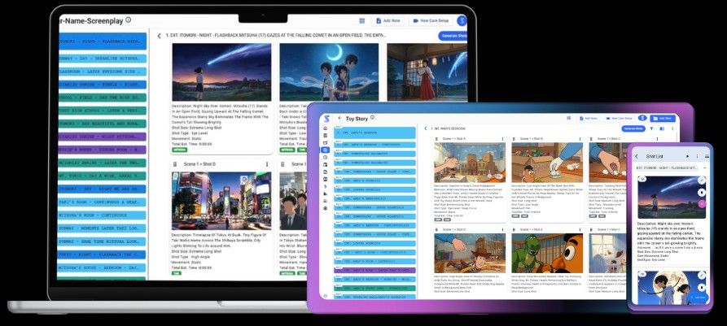727x326 pixels.
Task: Click round play button on phone's first shot card
Action: point(702,192)
